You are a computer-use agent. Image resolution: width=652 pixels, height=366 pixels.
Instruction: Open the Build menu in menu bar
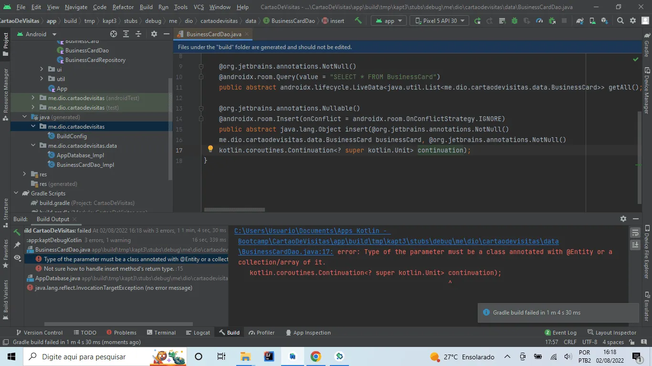(146, 7)
